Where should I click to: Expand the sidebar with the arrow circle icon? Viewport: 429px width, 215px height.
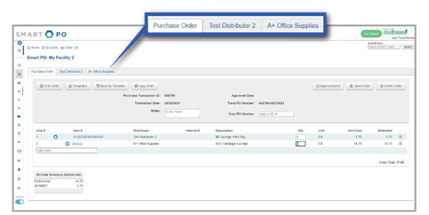(x=19, y=43)
